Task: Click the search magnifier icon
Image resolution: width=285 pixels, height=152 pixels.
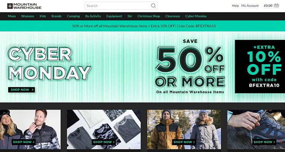Action: 154,6
